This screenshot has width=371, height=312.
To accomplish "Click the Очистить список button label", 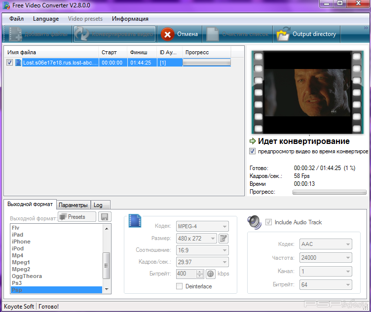I will coord(245,35).
